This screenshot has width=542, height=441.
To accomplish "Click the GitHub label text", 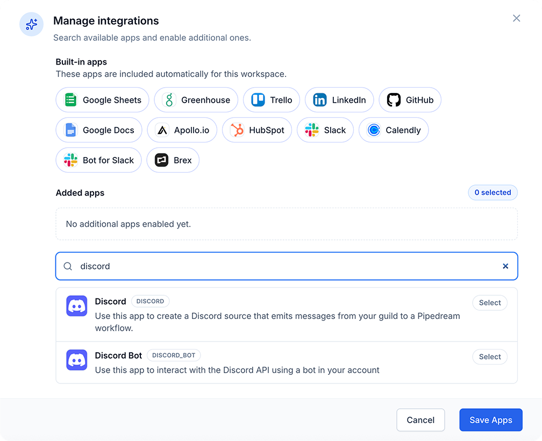I will [419, 100].
